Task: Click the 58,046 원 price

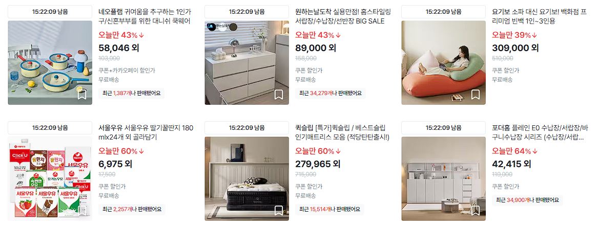Action: [x=119, y=48]
